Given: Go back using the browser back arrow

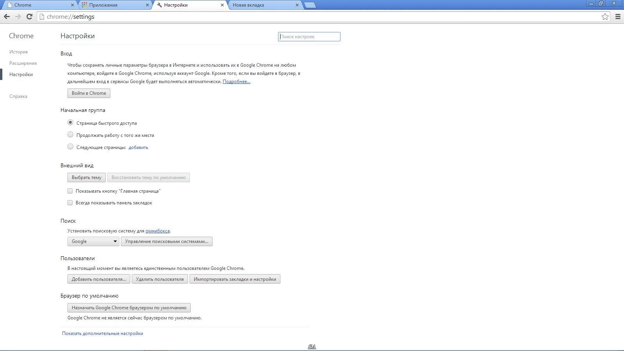Looking at the screenshot, I should point(7,16).
